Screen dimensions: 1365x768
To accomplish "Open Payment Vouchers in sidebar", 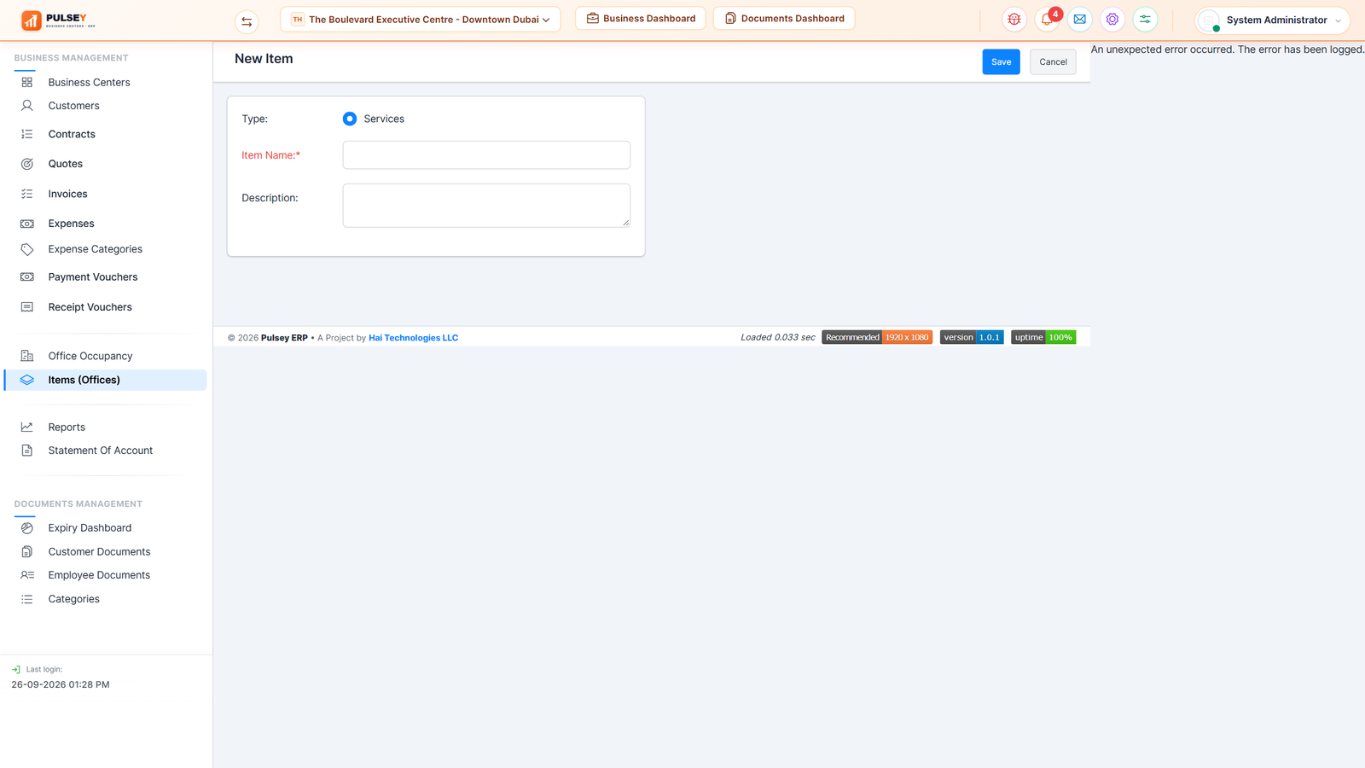I will [93, 277].
